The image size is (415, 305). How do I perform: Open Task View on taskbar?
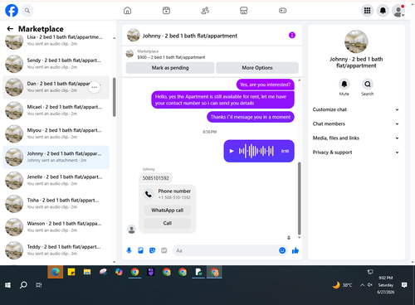coord(39,285)
